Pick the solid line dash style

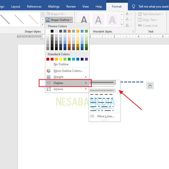(102, 82)
